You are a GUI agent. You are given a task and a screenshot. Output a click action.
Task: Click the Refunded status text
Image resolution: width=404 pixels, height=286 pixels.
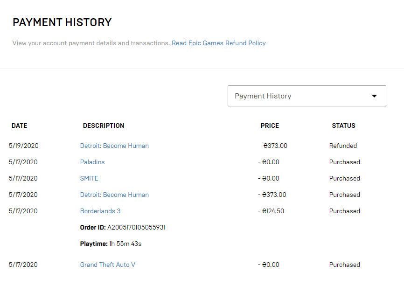[343, 146]
